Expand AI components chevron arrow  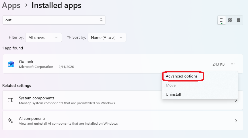click(236, 121)
